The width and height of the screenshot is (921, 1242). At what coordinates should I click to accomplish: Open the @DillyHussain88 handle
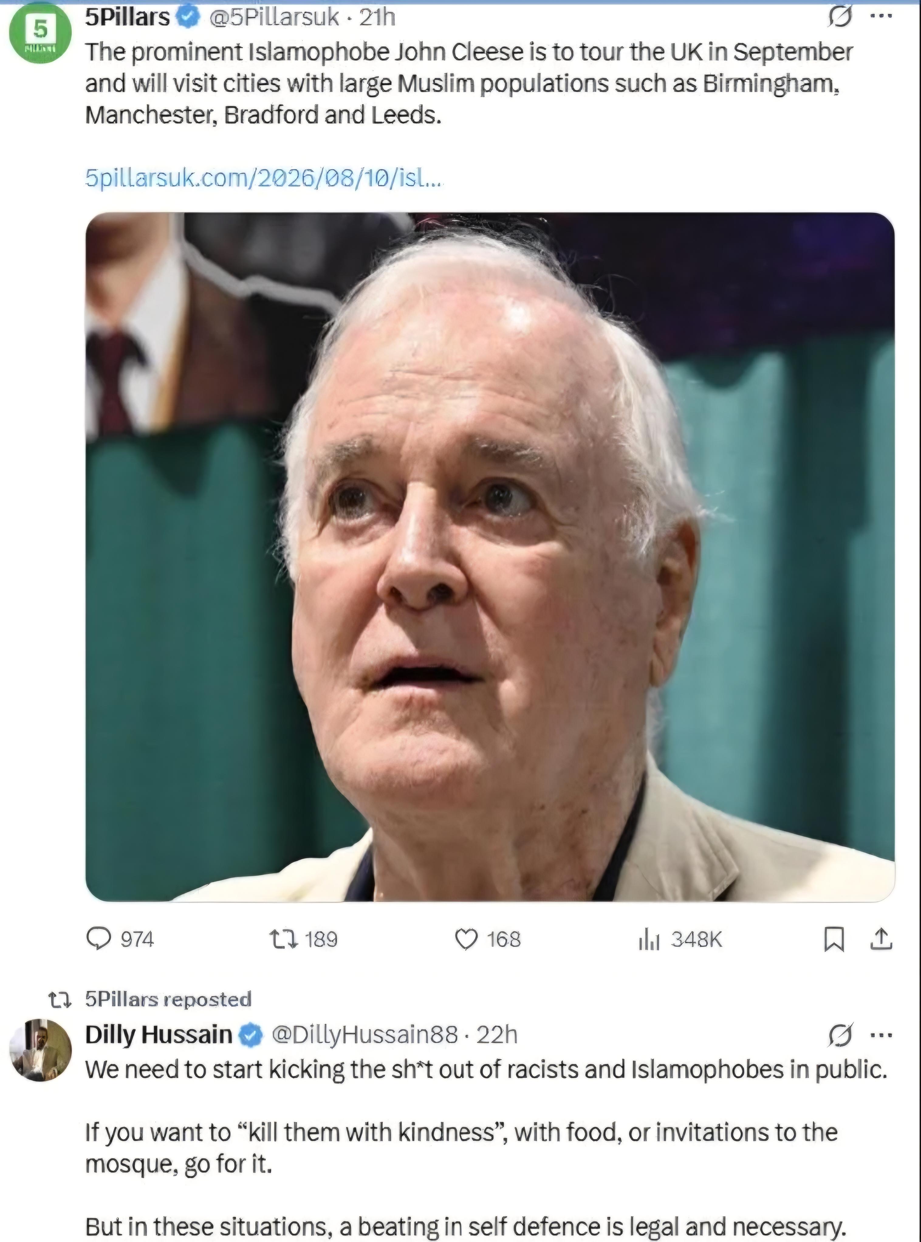point(365,1034)
